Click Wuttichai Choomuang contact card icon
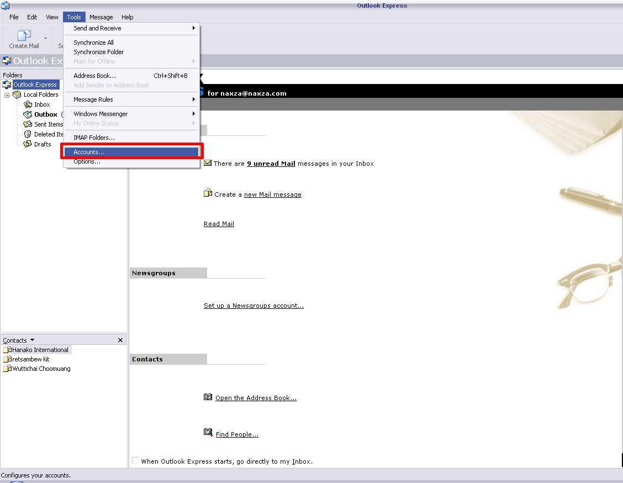 pos(7,369)
